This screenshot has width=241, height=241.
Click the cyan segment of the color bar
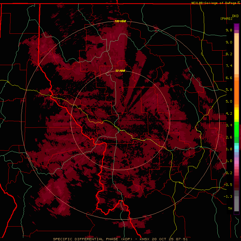[x=236, y=147]
